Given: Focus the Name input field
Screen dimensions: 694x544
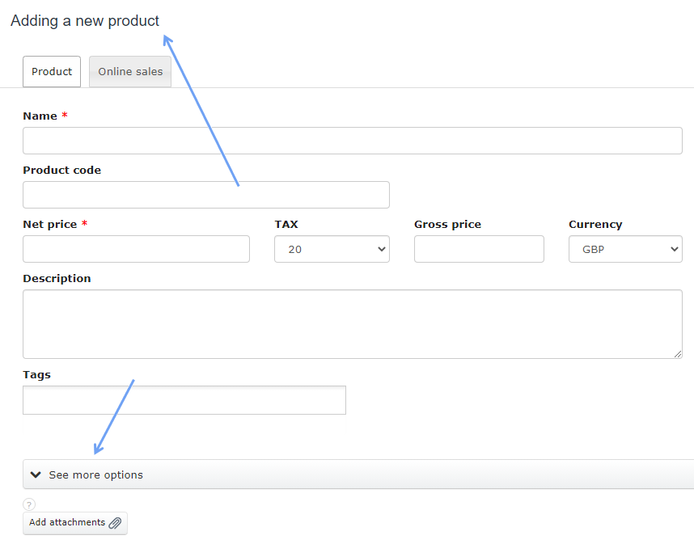Looking at the screenshot, I should [352, 141].
